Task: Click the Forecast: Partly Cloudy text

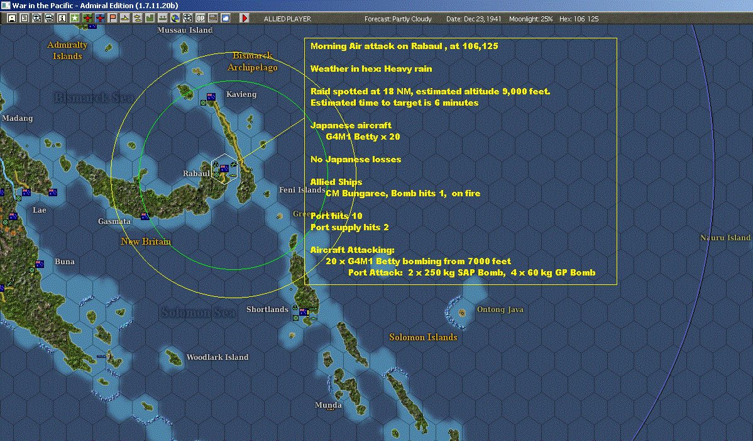Action: click(398, 19)
